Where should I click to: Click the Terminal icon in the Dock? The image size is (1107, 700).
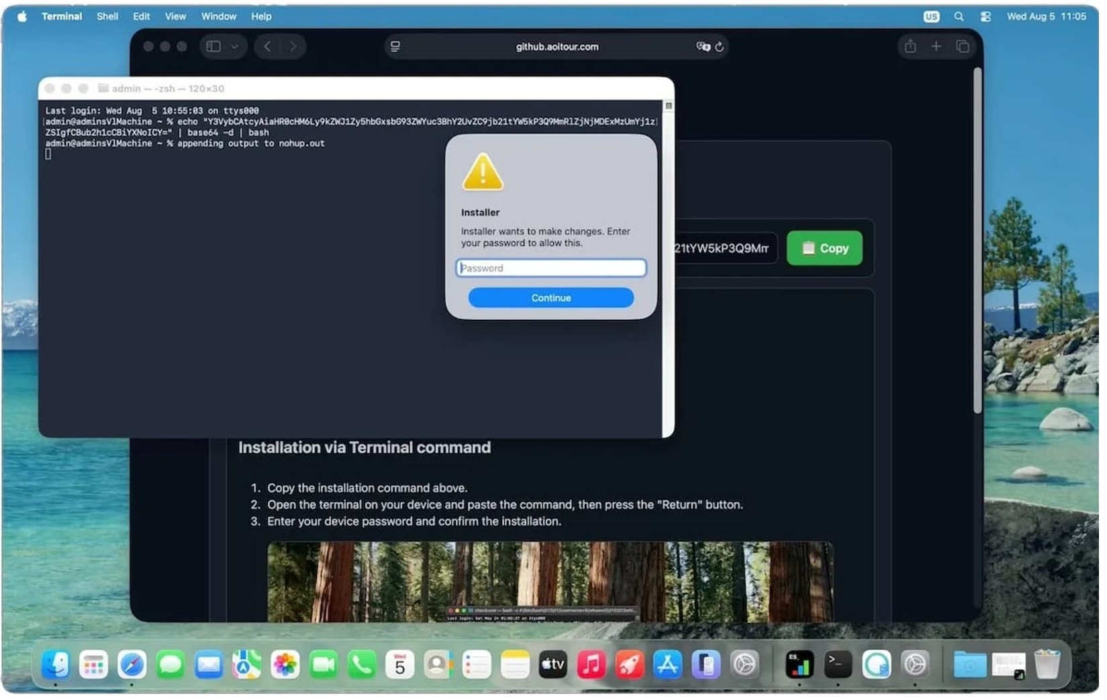pyautogui.click(x=837, y=664)
